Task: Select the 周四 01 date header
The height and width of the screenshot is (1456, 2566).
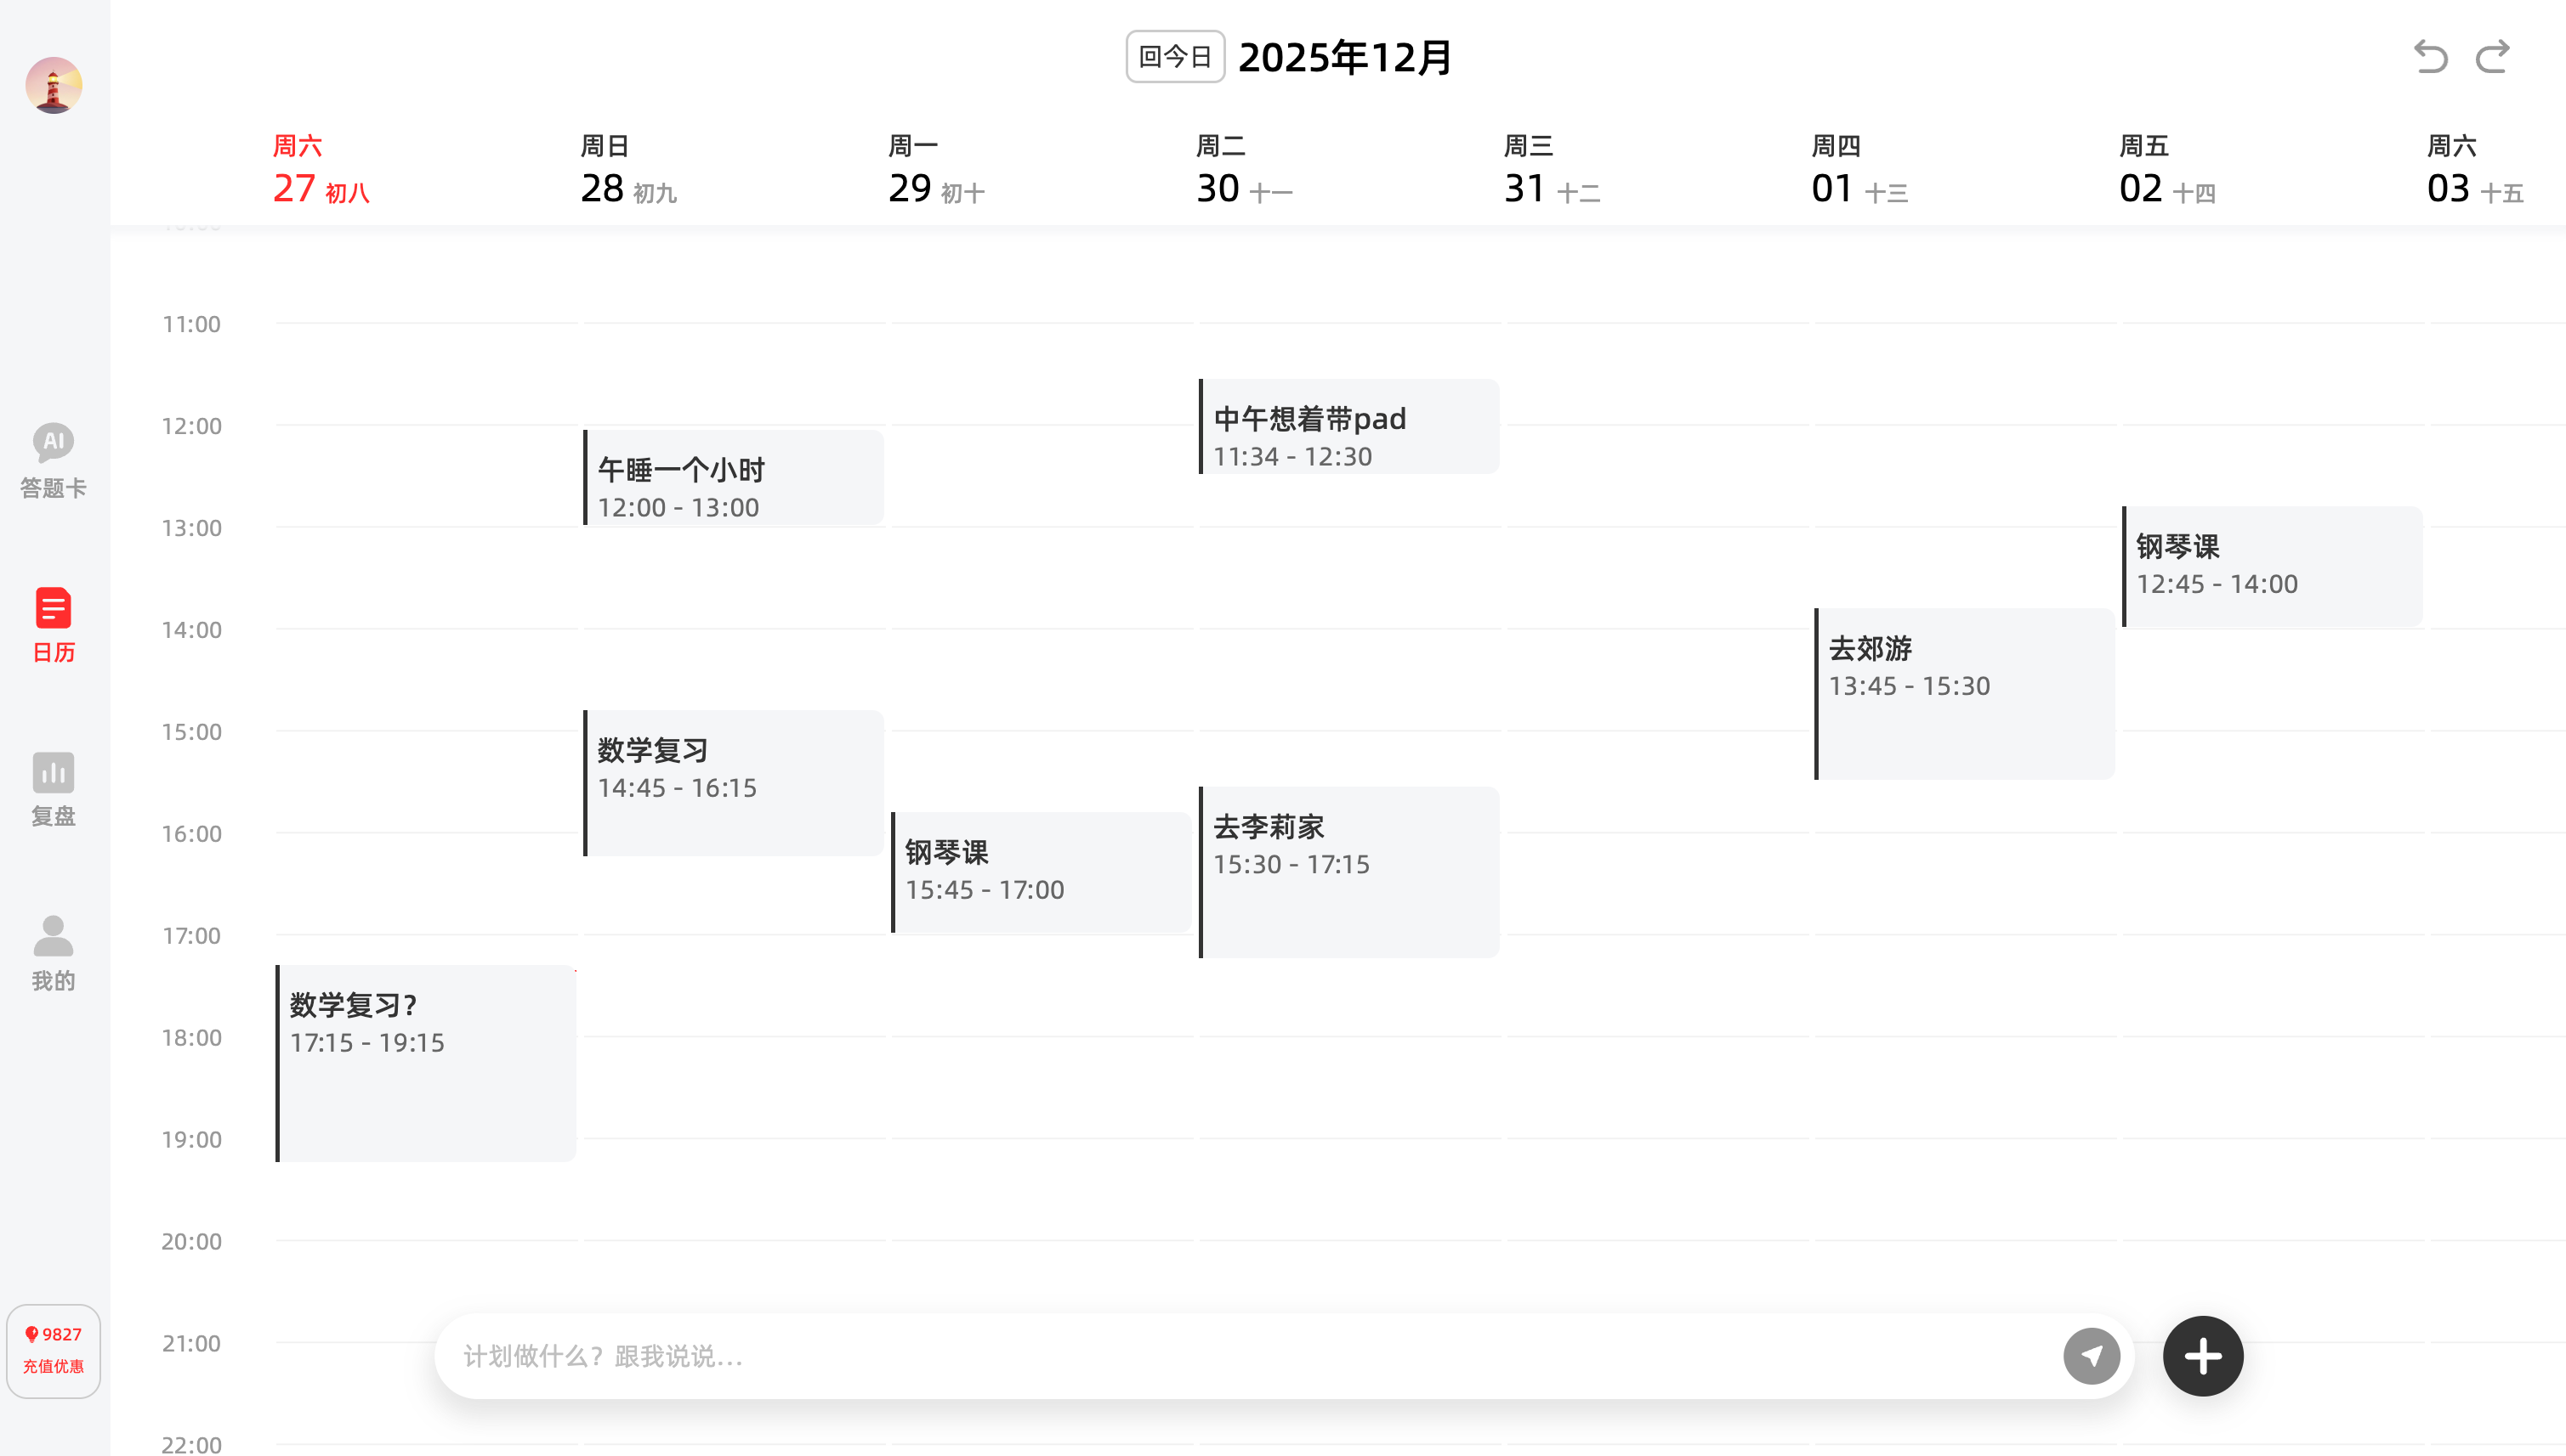Action: (x=1859, y=170)
